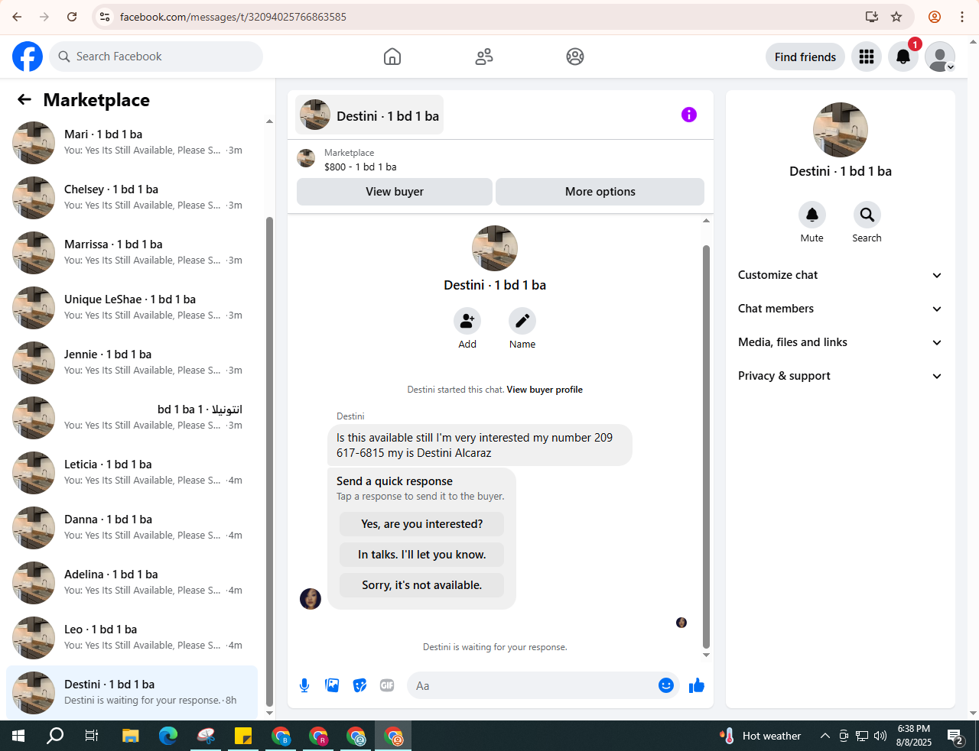The height and width of the screenshot is (751, 979).
Task: Click the install app icon in address bar
Action: point(871,17)
